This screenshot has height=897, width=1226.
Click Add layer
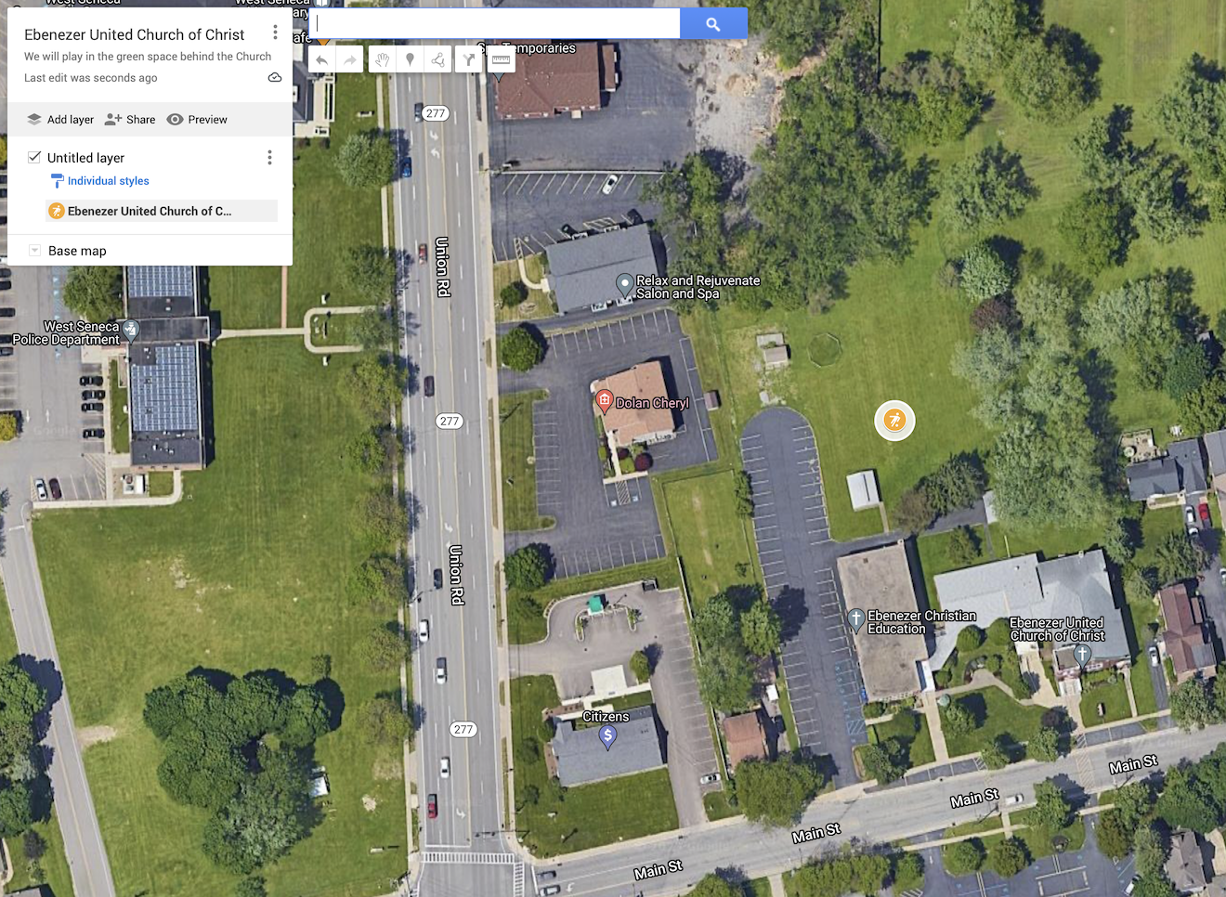pos(60,120)
